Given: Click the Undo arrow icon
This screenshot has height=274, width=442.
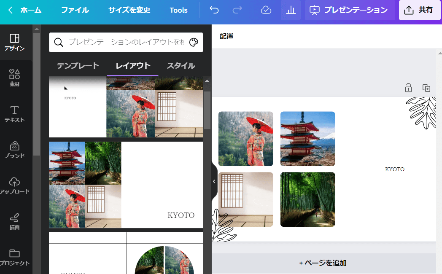Looking at the screenshot, I should click(214, 10).
